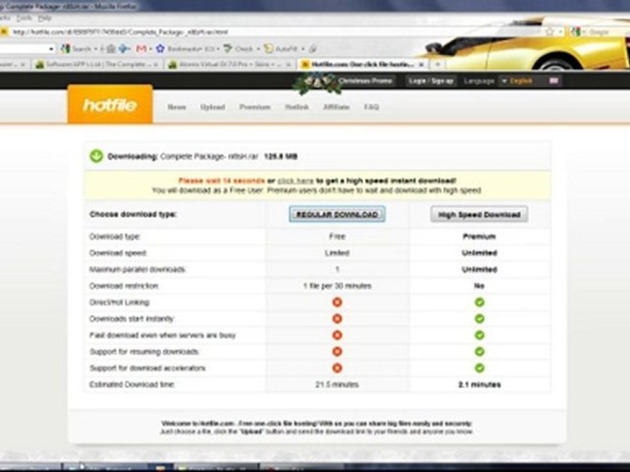
Task: Click the green check for download accelerators
Action: tap(479, 368)
